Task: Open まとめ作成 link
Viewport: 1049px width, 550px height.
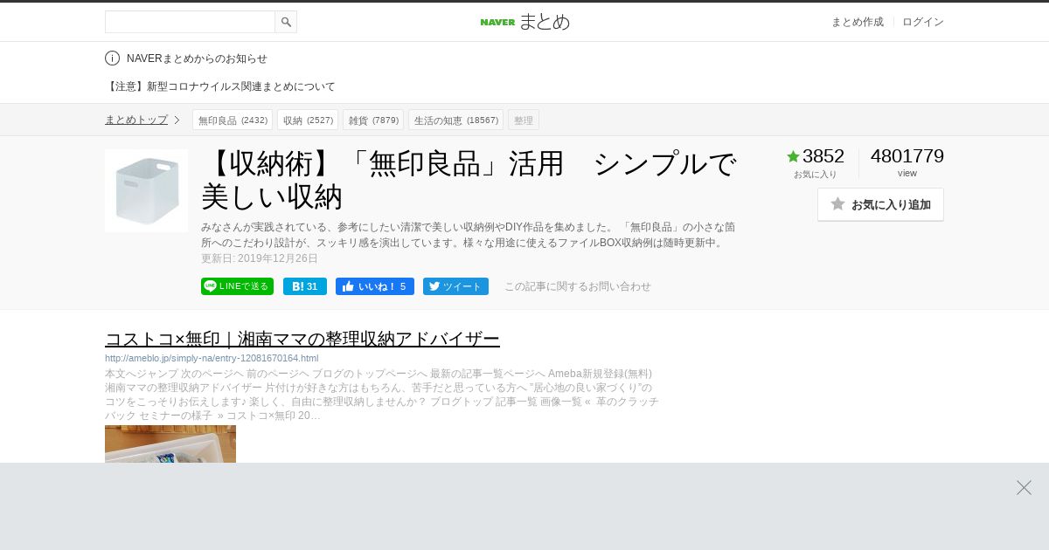Action: click(x=857, y=22)
